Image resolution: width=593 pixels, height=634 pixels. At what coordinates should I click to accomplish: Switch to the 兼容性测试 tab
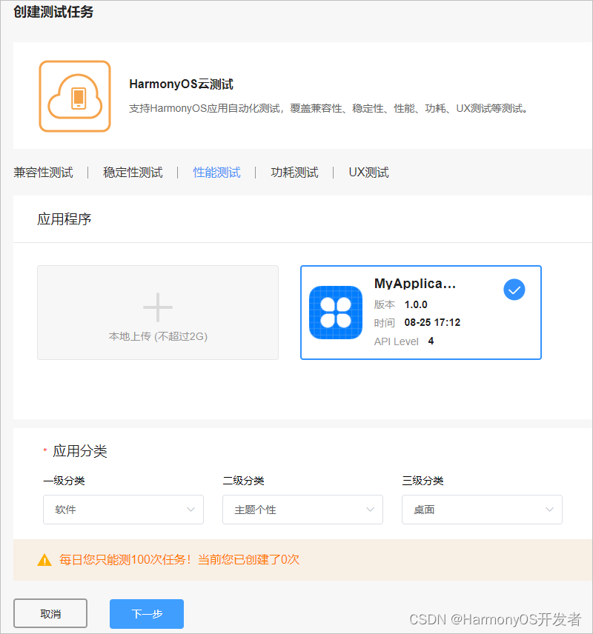click(43, 173)
